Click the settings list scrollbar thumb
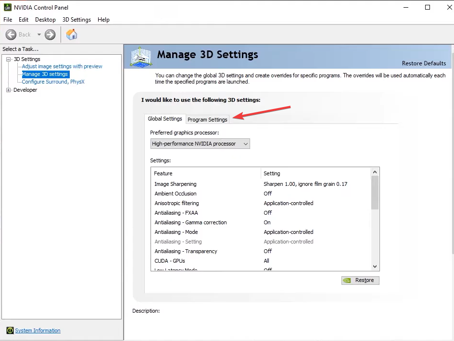 point(375,193)
